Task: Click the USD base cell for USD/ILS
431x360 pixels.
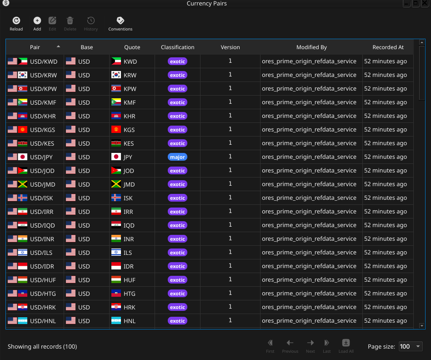Action: pyautogui.click(x=86, y=253)
